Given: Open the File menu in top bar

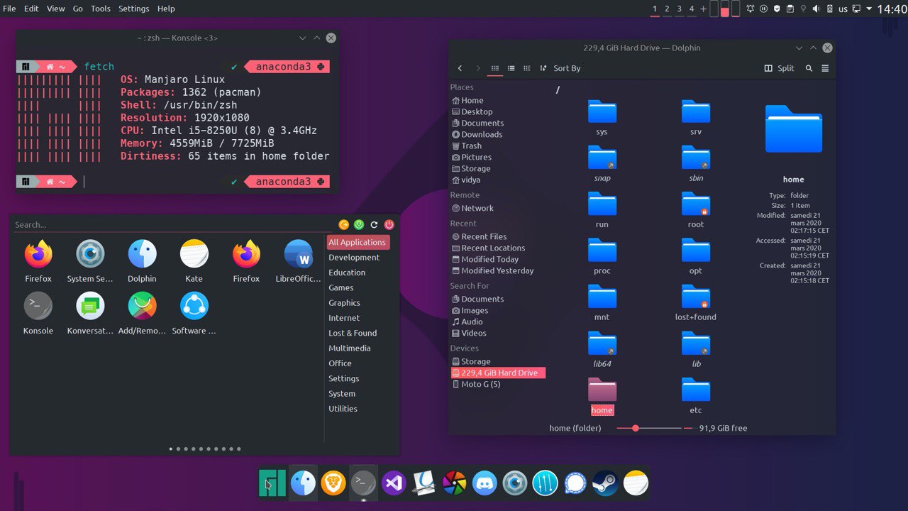Looking at the screenshot, I should 9,9.
